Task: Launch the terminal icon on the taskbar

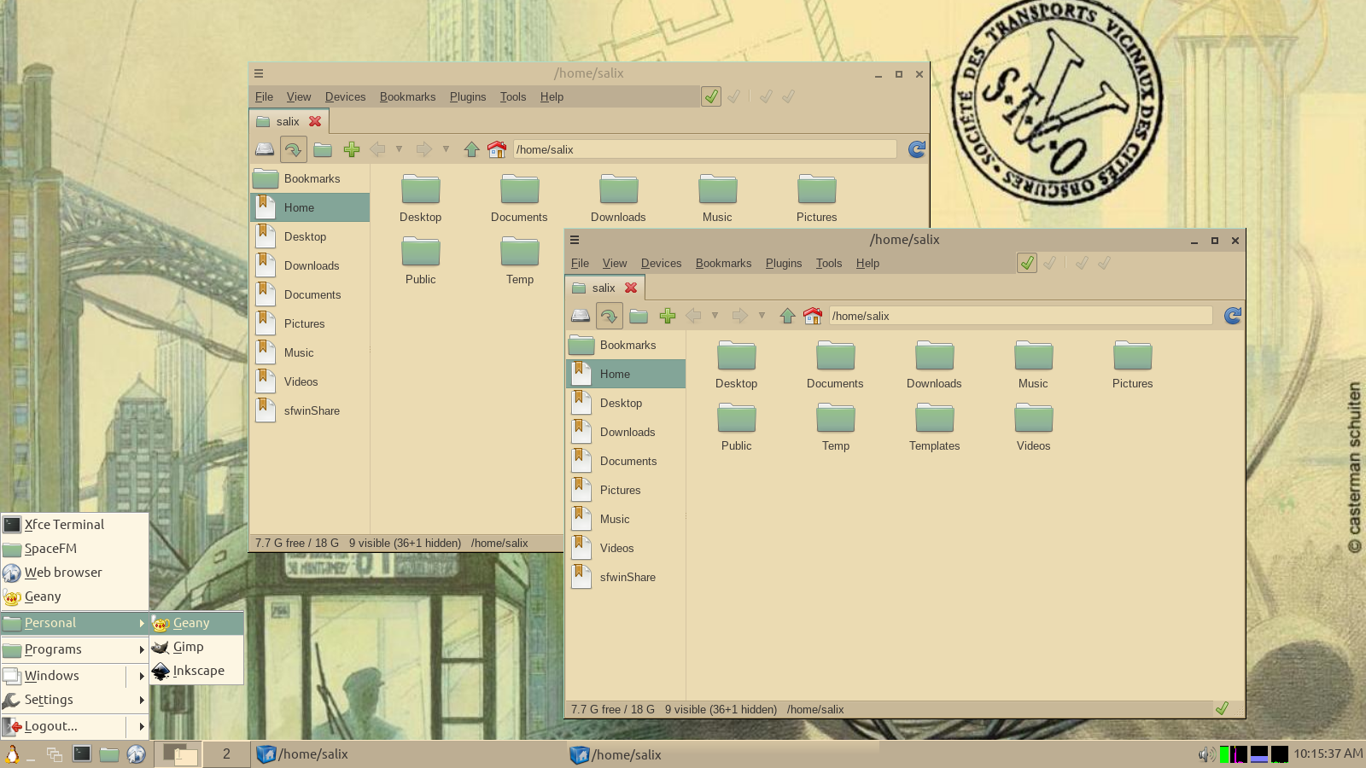Action: coord(82,753)
